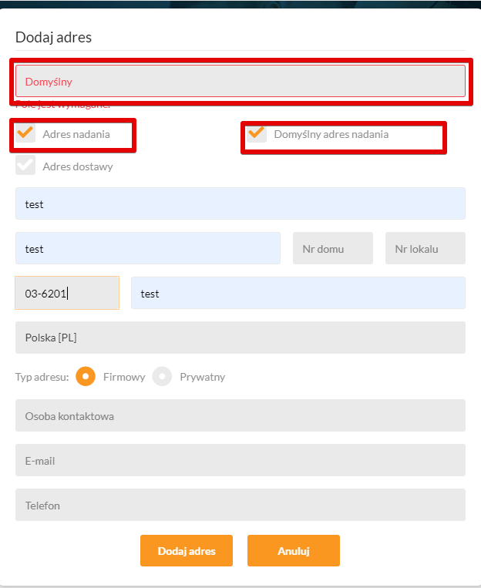Viewport: 481px width, 588px height.
Task: Click the Osoba kontaktowa field
Action: [x=240, y=416]
